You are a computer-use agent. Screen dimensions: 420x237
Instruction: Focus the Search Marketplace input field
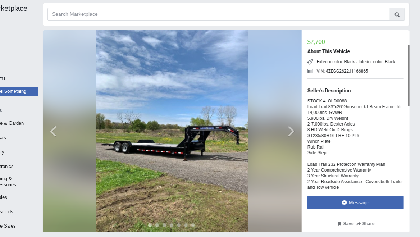coord(219,14)
